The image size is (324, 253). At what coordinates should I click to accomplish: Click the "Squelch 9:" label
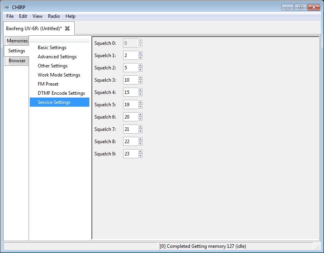coord(105,154)
